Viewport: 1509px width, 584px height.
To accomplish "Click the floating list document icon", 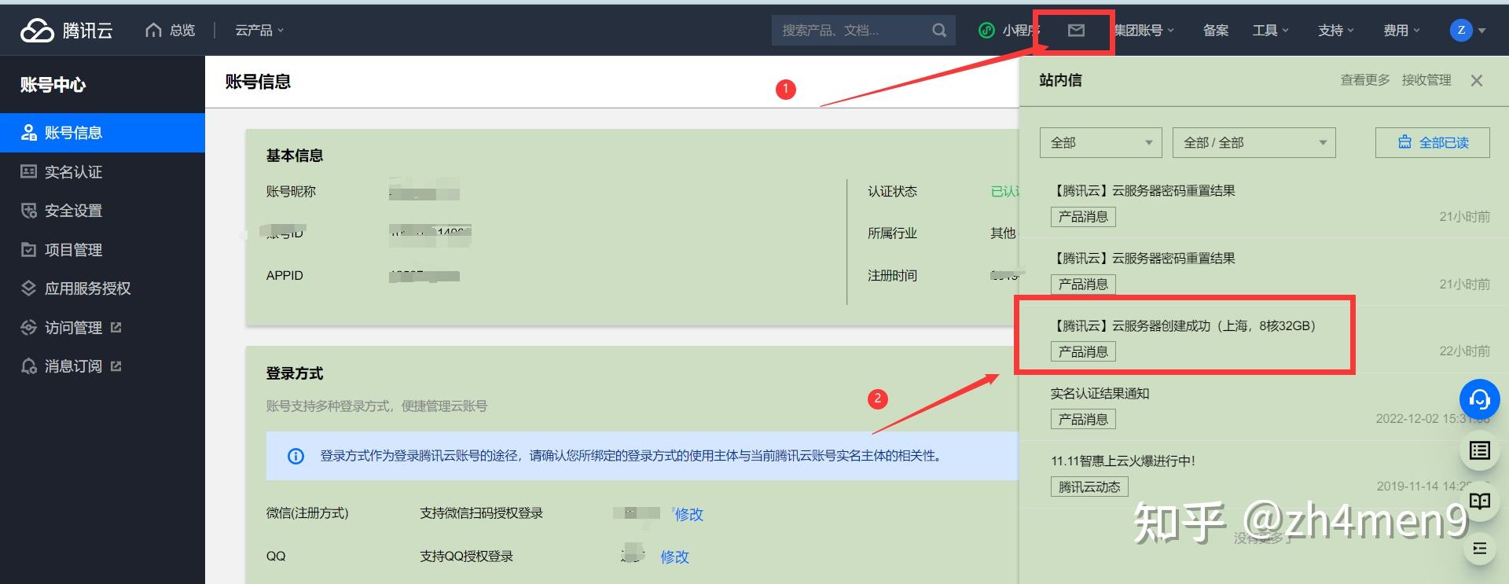I will (x=1480, y=450).
